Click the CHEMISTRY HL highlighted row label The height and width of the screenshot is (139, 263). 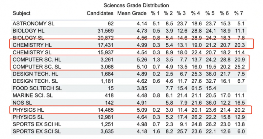pyautogui.click(x=32, y=45)
